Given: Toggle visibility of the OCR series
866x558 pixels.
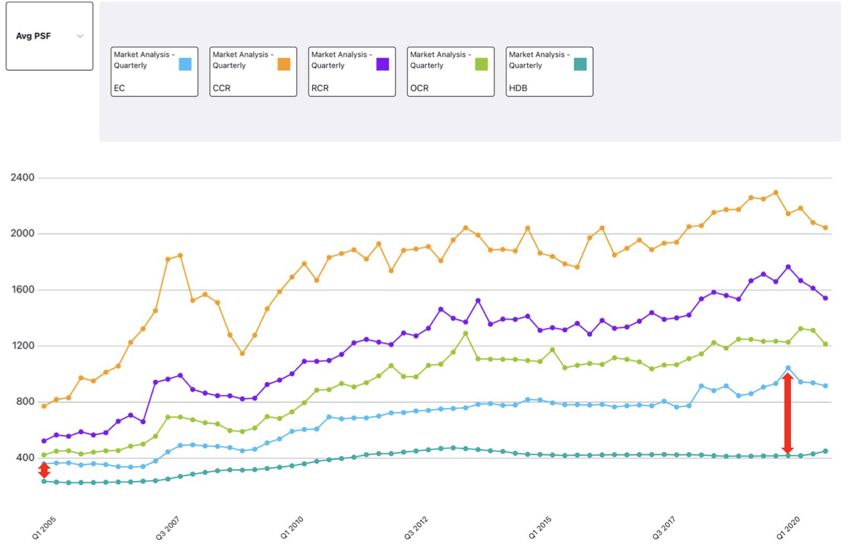Looking at the screenshot, I should point(450,71).
